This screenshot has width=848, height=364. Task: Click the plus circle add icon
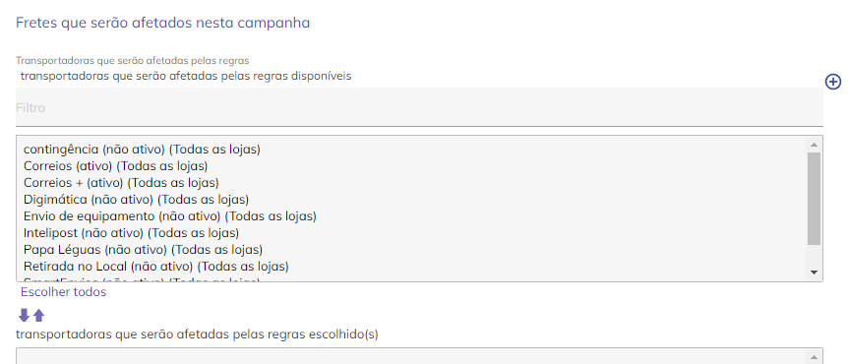tap(833, 82)
